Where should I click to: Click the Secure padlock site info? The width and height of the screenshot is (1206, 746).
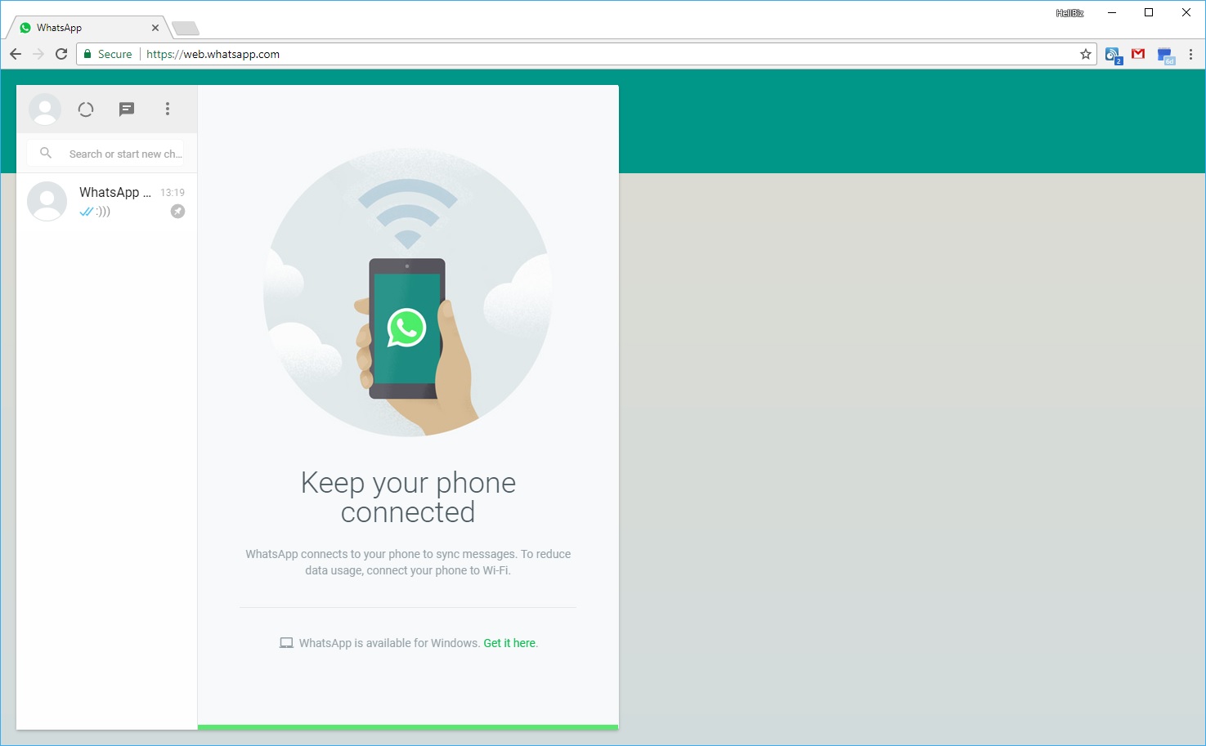107,54
